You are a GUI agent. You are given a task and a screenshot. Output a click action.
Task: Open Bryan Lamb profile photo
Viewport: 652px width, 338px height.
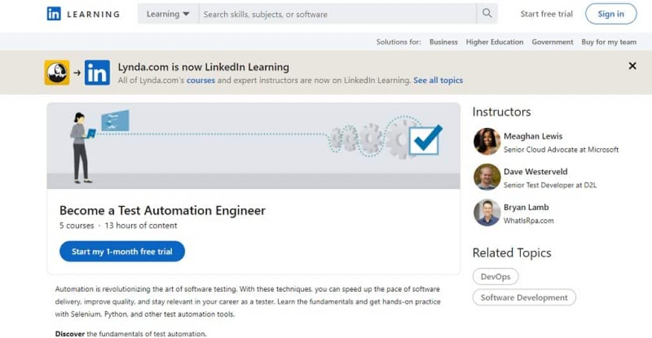point(486,213)
